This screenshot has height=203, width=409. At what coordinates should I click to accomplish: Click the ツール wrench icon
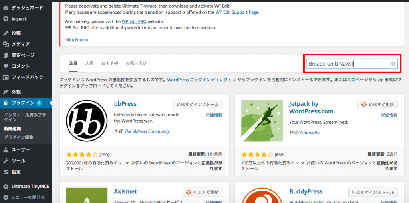coord(6,161)
